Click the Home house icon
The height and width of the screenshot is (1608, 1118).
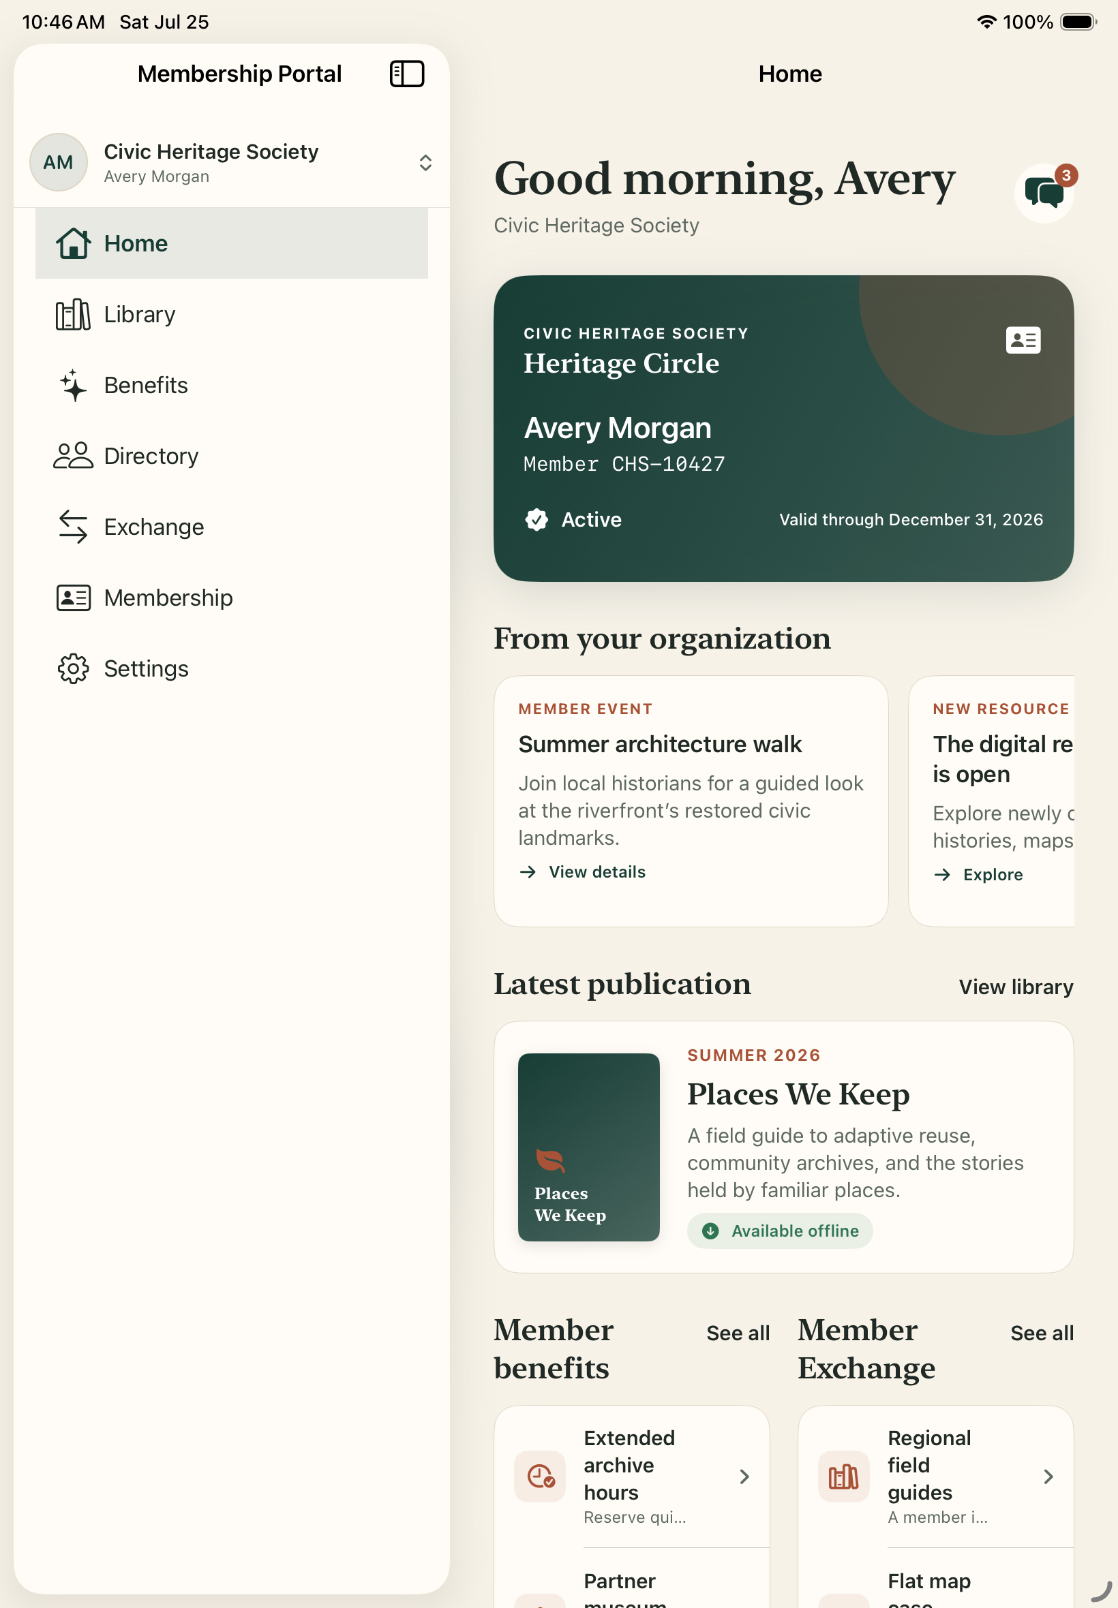coord(73,244)
